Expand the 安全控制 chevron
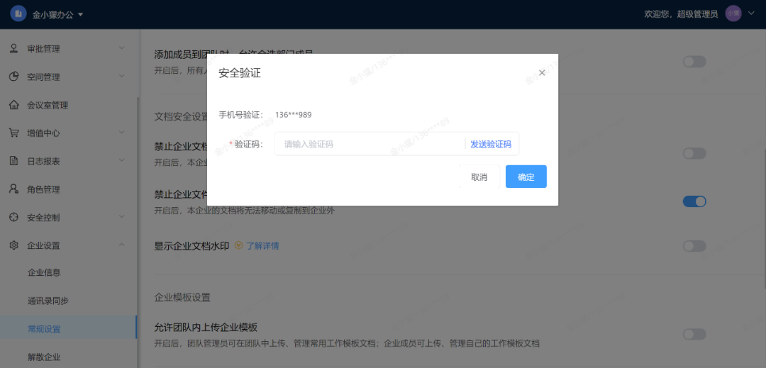 click(x=122, y=216)
